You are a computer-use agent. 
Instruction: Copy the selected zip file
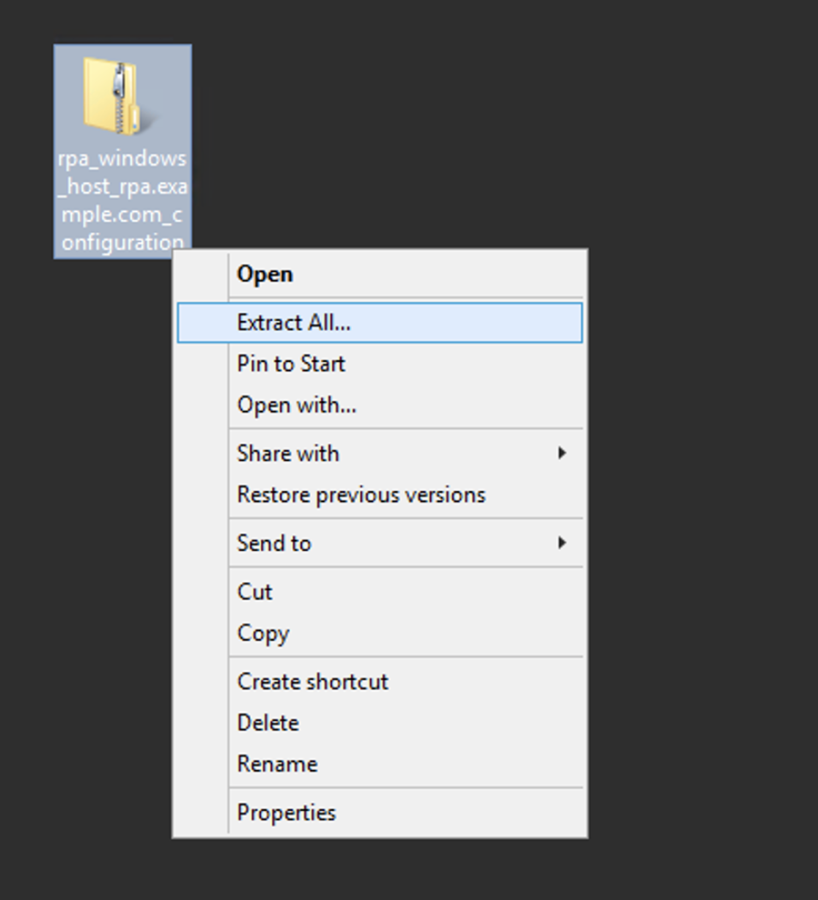(x=379, y=633)
